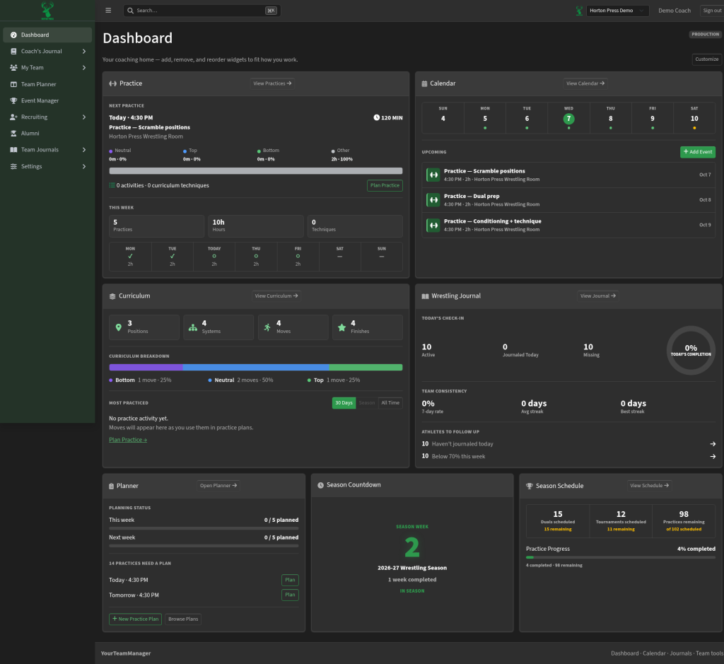Click the Customize button
Viewport: 724px width, 664px height.
[x=706, y=59]
